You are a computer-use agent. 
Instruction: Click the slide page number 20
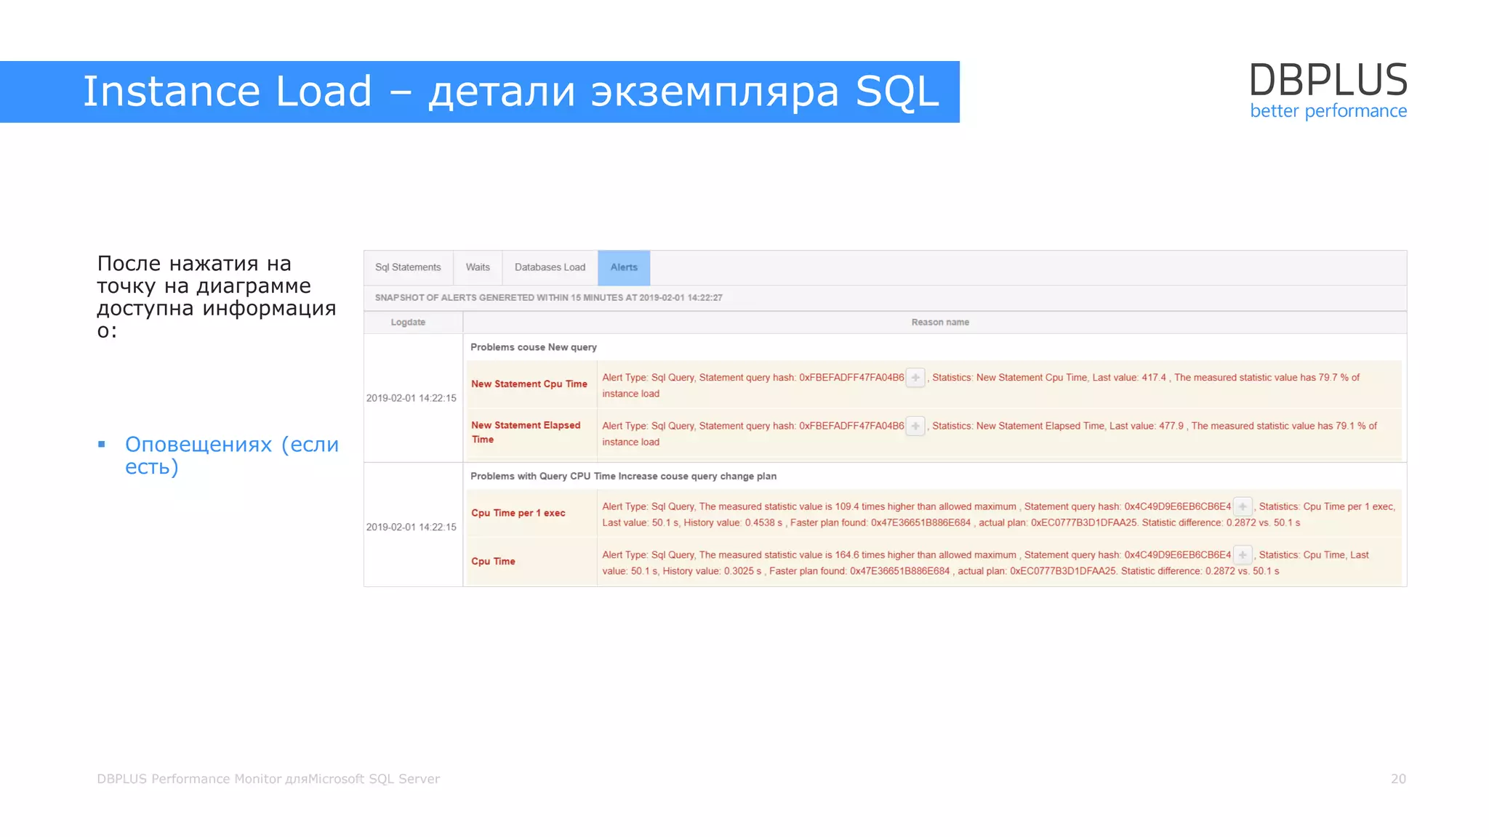pos(1398,779)
